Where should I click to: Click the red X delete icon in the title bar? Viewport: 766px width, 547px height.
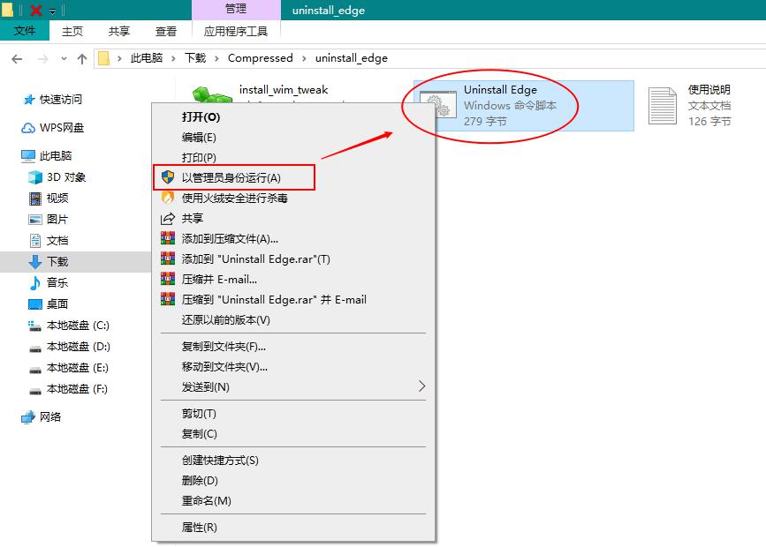pyautogui.click(x=36, y=10)
